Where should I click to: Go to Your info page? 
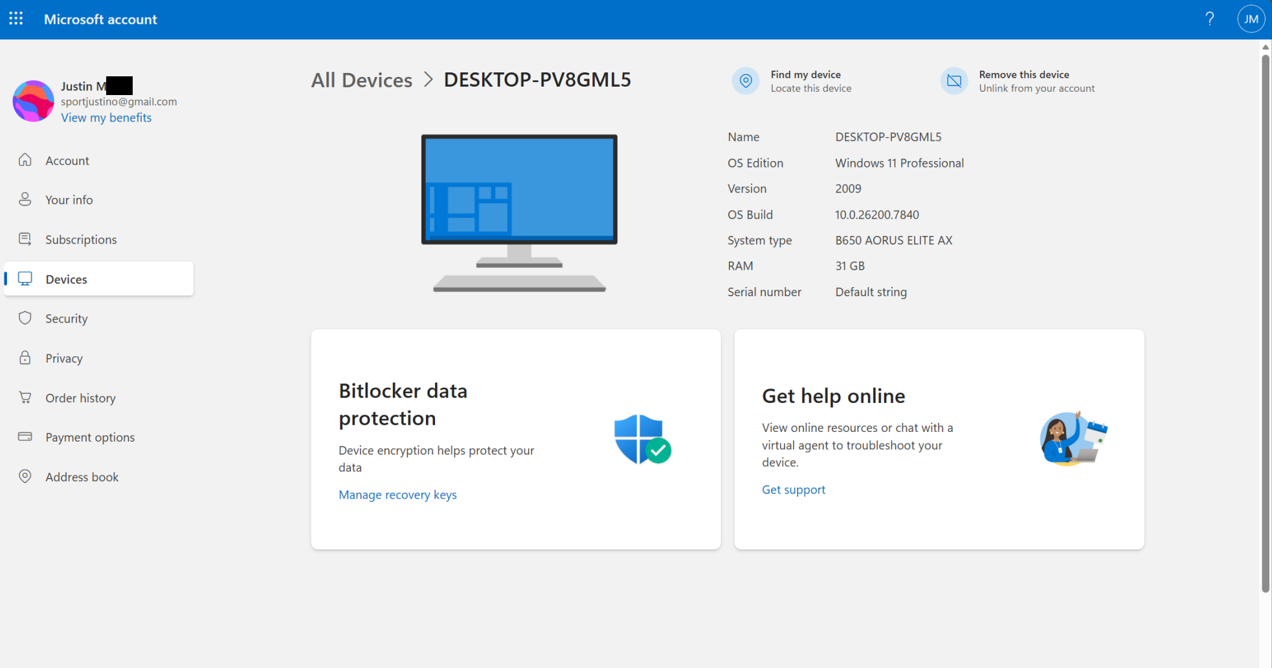(x=99, y=200)
